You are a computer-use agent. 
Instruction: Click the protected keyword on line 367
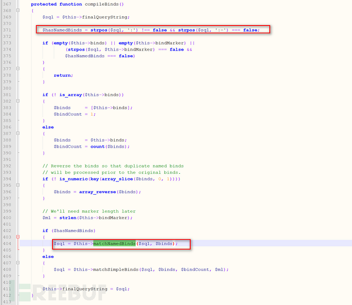[x=44, y=4]
